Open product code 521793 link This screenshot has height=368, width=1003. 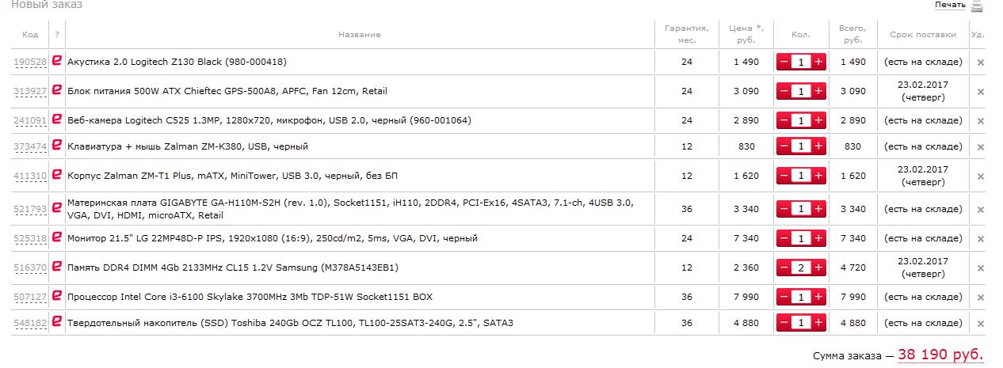29,209
